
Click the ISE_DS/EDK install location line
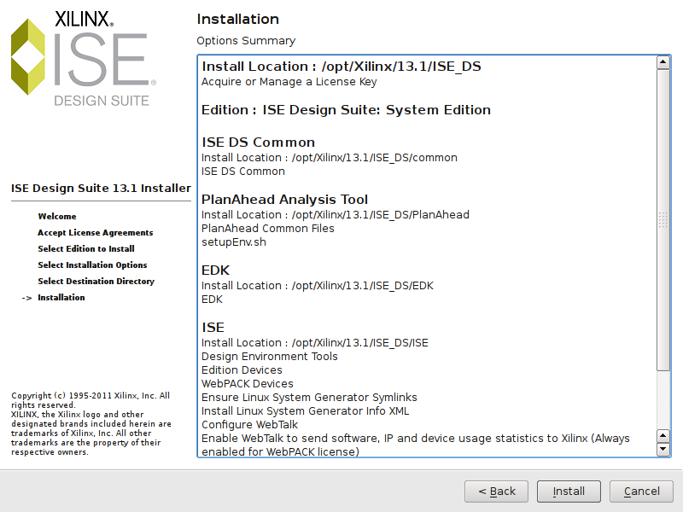(x=318, y=286)
